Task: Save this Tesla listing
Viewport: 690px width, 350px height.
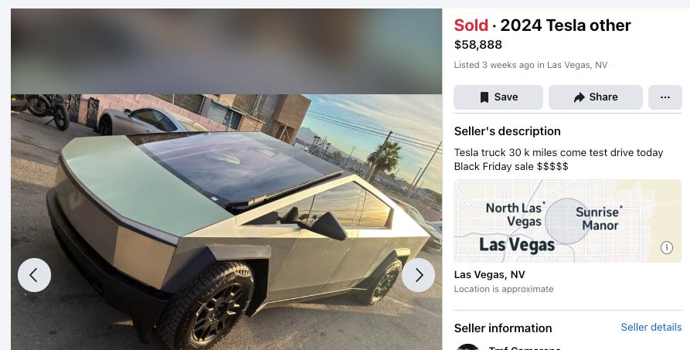Action: [498, 97]
